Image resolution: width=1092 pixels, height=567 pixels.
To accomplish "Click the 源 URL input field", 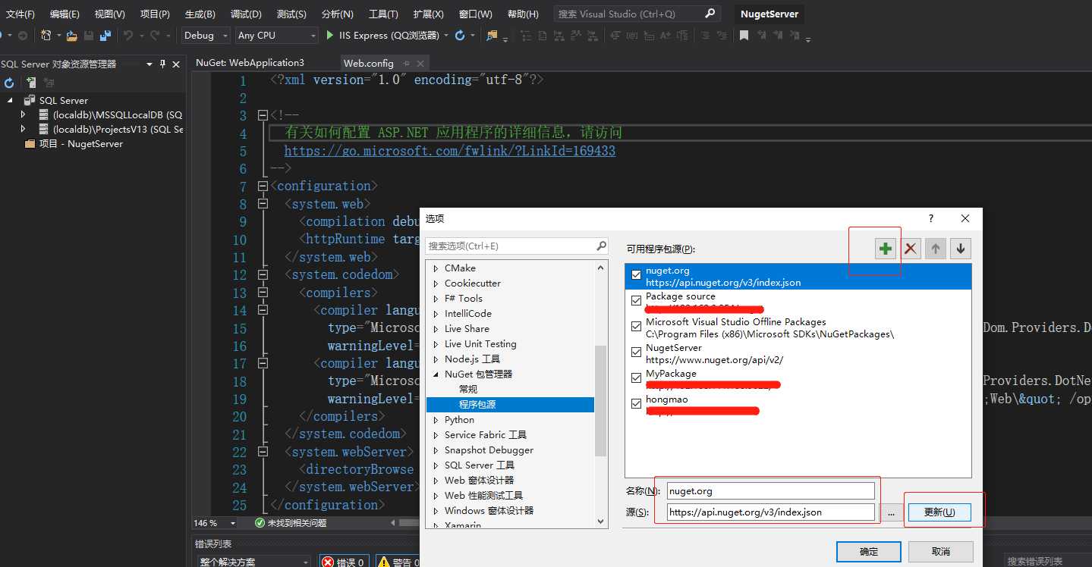I will pos(771,512).
